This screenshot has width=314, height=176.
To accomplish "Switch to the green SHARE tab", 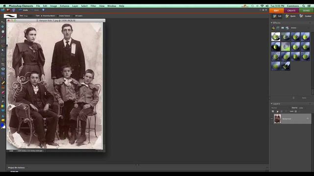I will point(306,11).
